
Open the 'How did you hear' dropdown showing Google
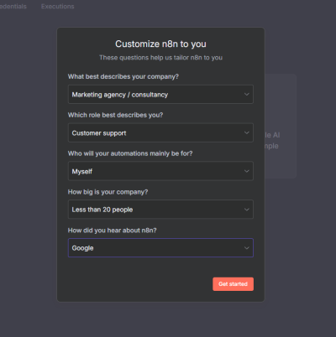[160, 248]
